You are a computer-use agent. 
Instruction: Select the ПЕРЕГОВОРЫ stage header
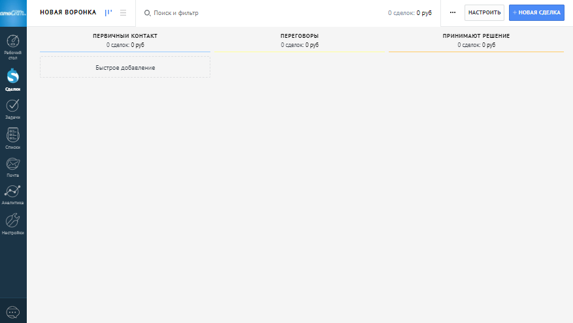coord(300,36)
